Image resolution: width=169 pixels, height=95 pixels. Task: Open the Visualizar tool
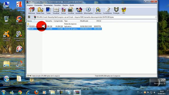pyautogui.click(x=56, y=11)
